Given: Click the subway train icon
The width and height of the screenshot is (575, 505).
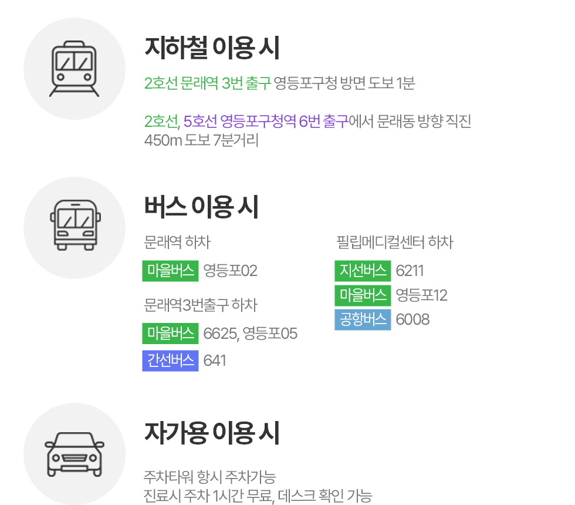Looking at the screenshot, I should tap(75, 69).
